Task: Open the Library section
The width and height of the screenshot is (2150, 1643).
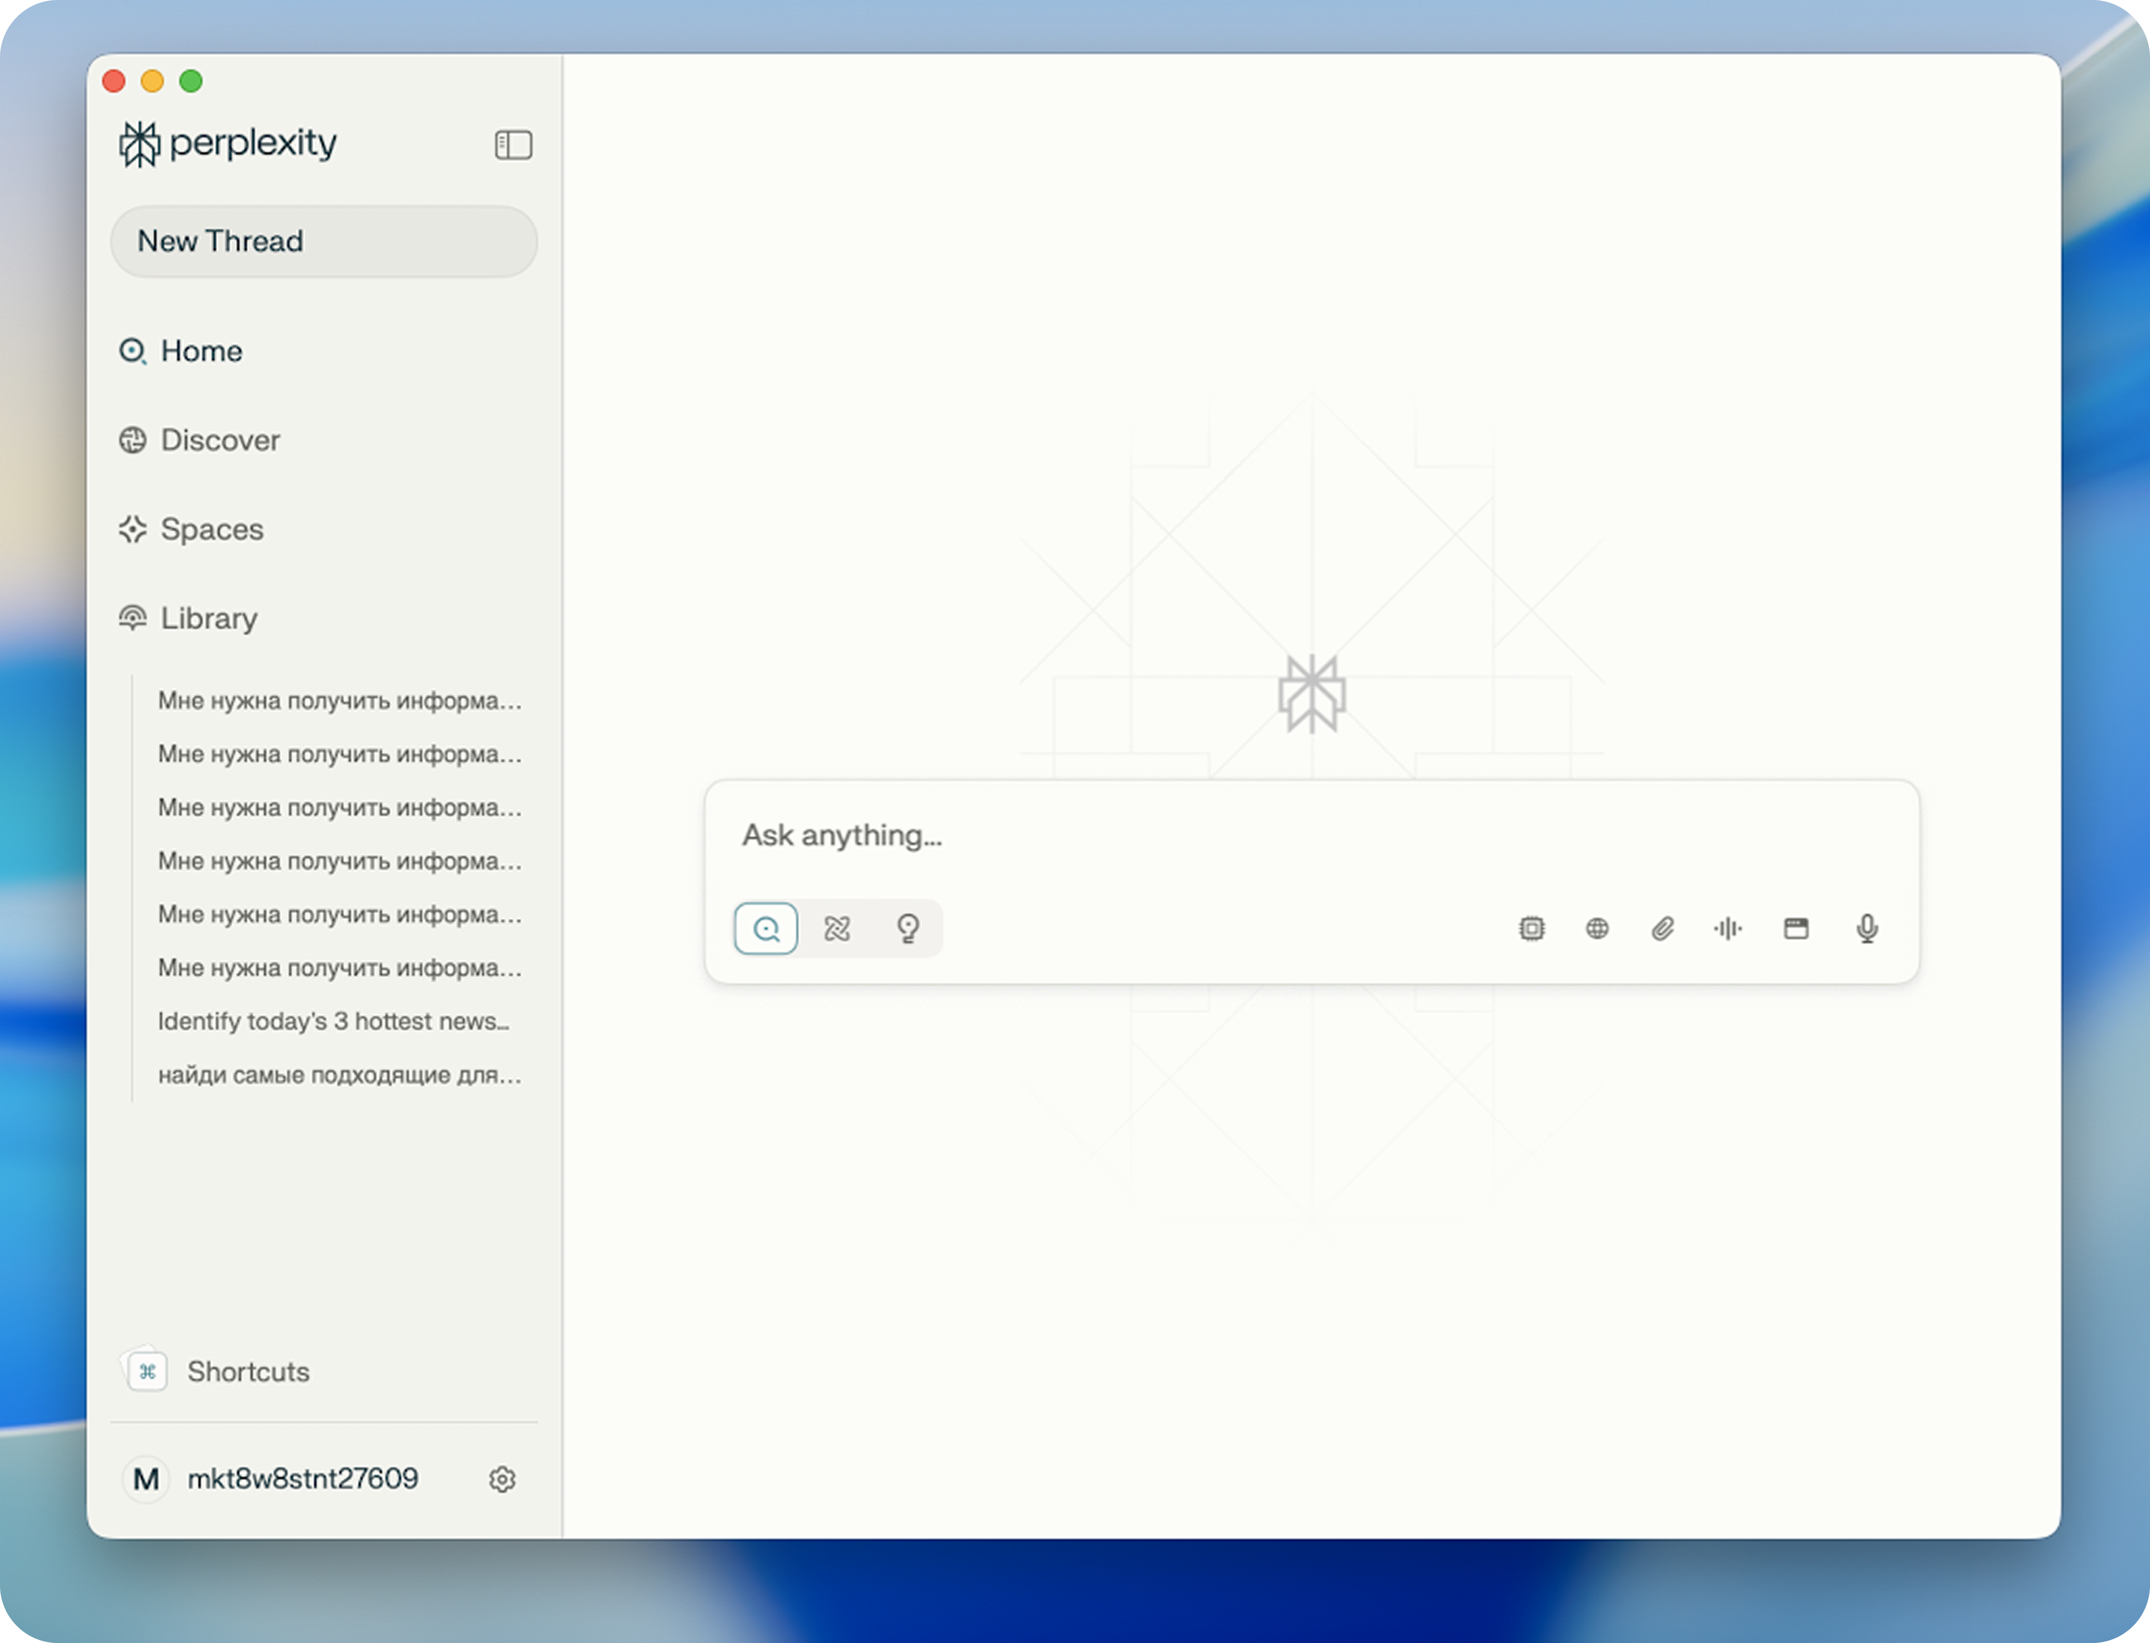Action: click(208, 618)
